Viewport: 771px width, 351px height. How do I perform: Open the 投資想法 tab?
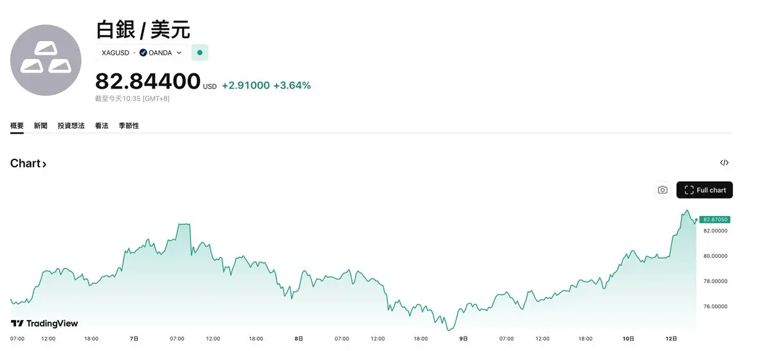point(71,126)
